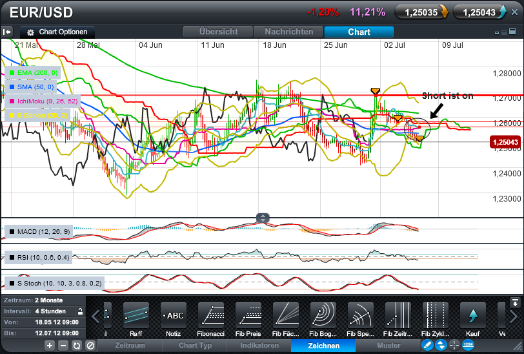The width and height of the screenshot is (524, 354).
Task: Click the current price tag 1,25043 on the axis
Action: 505,142
